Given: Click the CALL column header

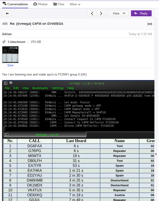Looking at the screenshot, I should tap(35, 141).
